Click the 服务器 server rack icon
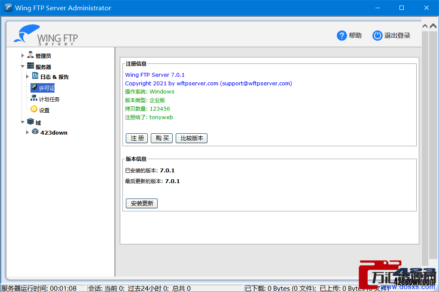 pyautogui.click(x=30, y=66)
